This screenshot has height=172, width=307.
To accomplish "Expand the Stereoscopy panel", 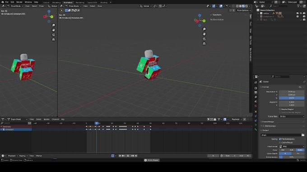I will [x=269, y=126].
